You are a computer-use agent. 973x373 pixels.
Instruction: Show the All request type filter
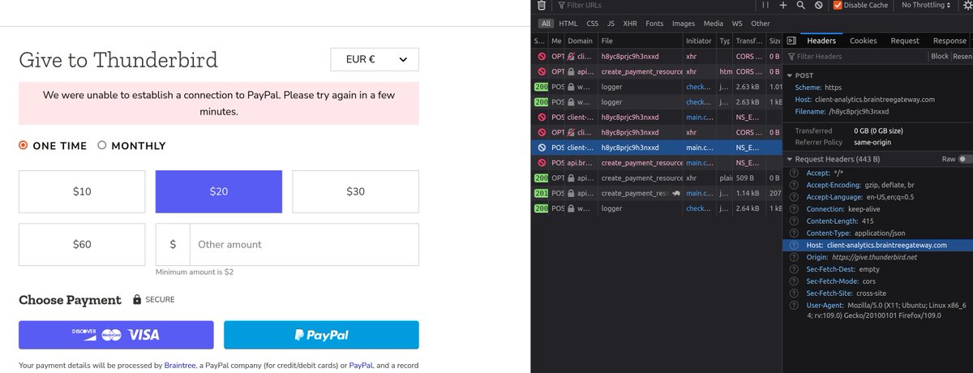click(x=546, y=24)
